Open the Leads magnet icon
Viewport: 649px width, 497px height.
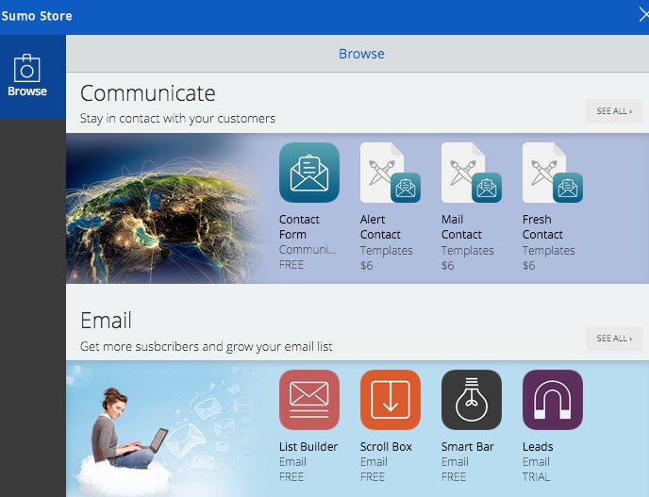pyautogui.click(x=553, y=400)
